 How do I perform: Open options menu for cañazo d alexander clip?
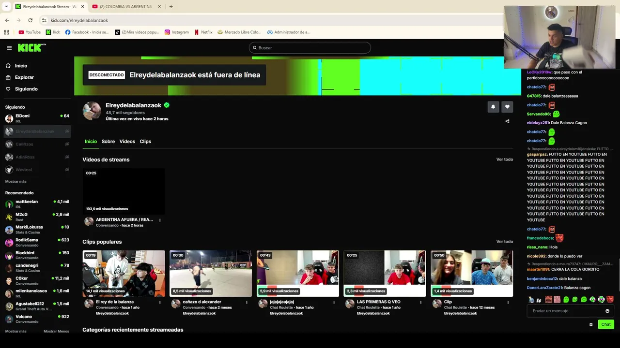[247, 303]
